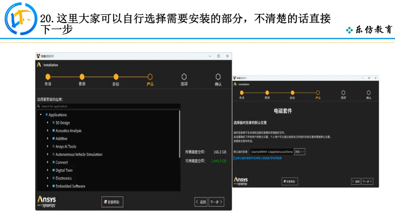This screenshot has width=395, height=222.
Task: Close the left installer window
Action: click(x=227, y=56)
